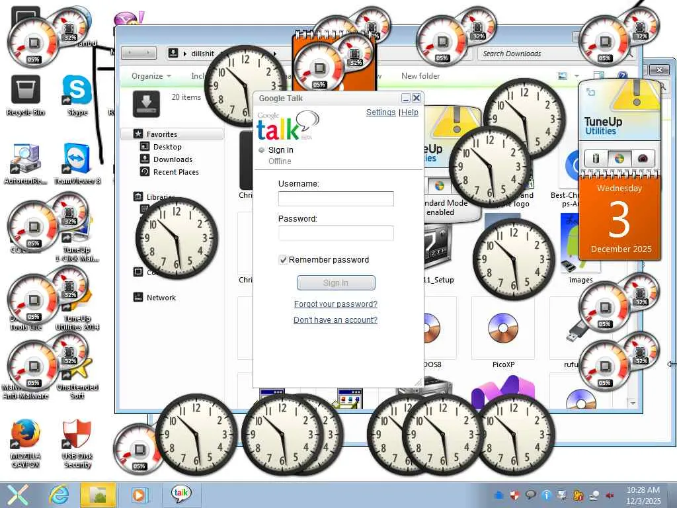
Task: Open the taskbar clock showing 10:28 AM
Action: coord(643,495)
